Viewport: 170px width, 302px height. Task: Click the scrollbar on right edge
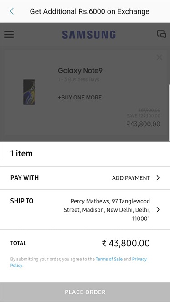169,113
